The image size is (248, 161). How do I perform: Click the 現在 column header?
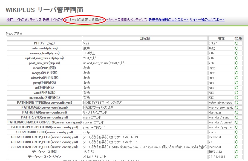click(221, 38)
